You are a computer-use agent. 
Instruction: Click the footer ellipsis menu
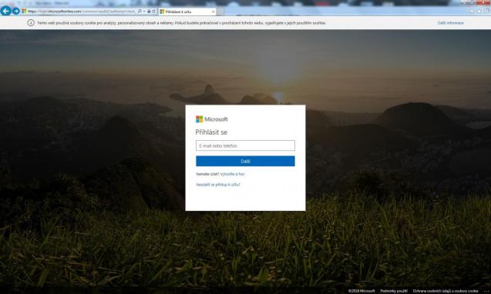click(x=486, y=291)
